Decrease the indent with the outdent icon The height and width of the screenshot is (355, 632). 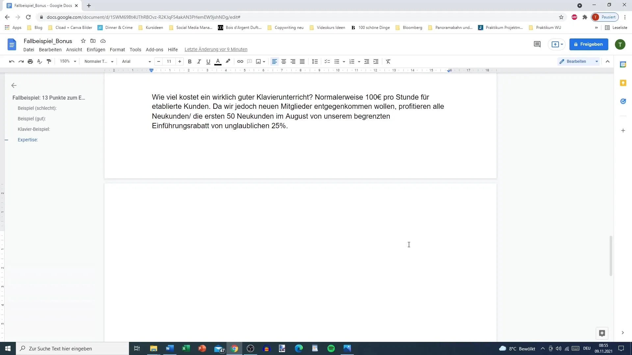367,61
